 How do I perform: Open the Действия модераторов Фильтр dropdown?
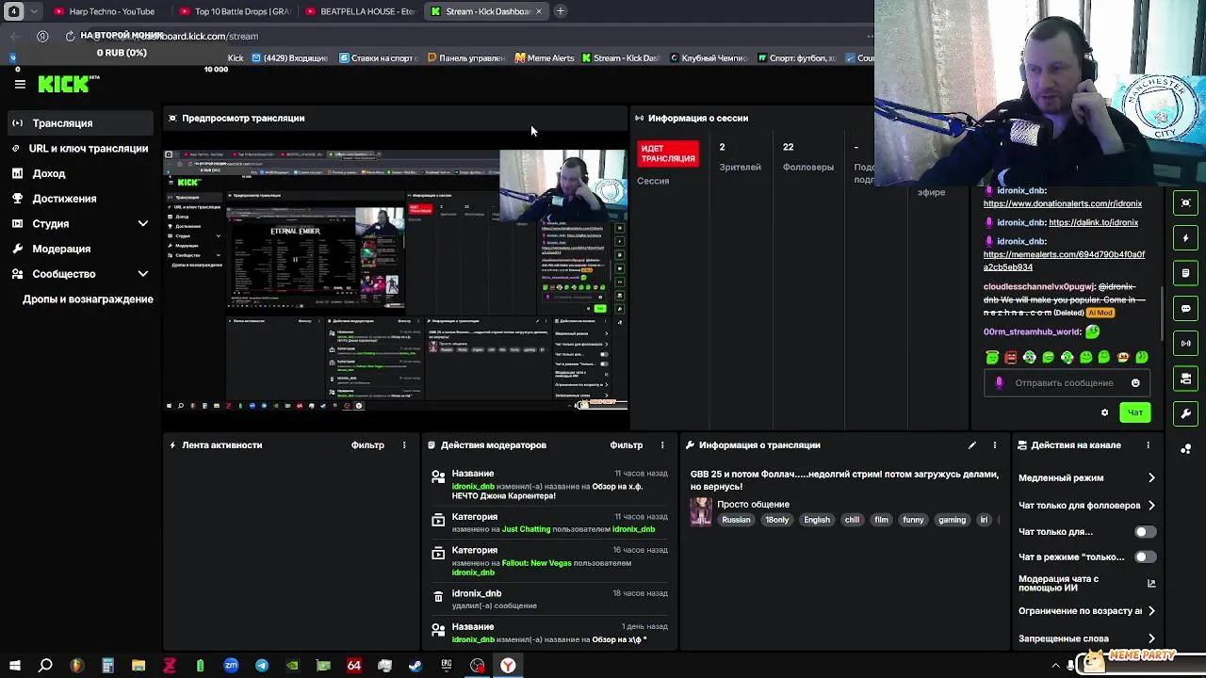627,445
